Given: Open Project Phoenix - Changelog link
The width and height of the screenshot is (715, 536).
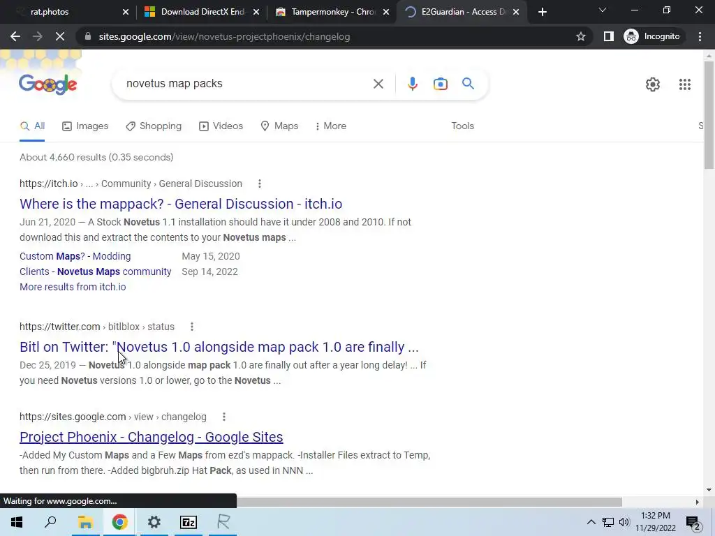Looking at the screenshot, I should [x=151, y=437].
